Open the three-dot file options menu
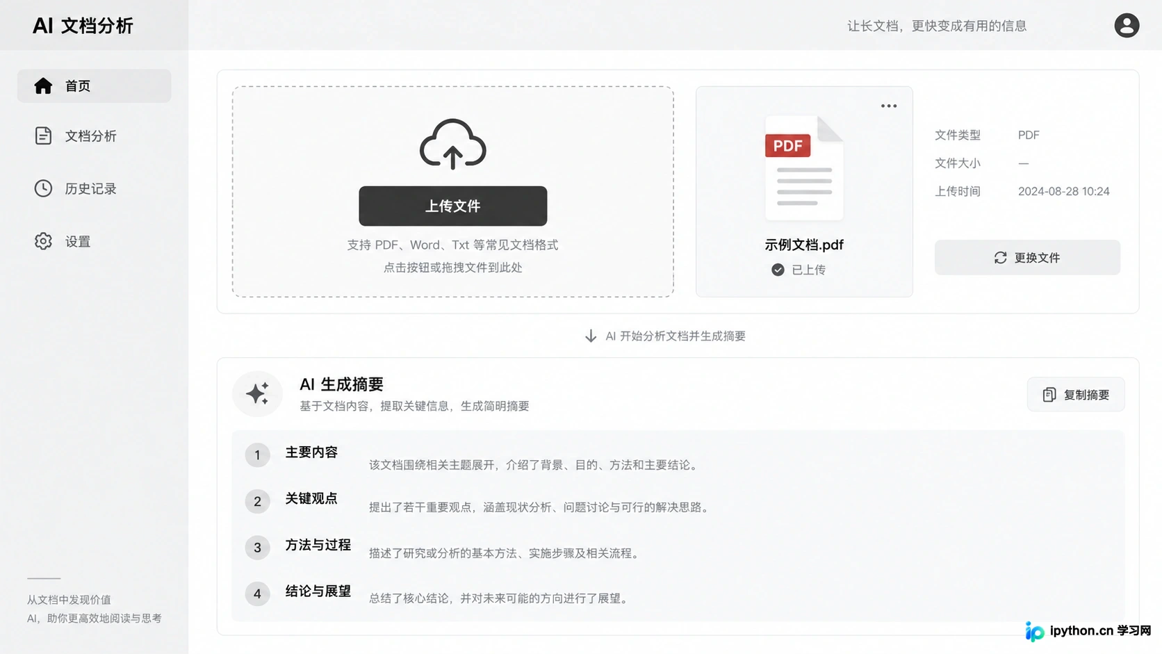This screenshot has width=1162, height=654. tap(889, 106)
